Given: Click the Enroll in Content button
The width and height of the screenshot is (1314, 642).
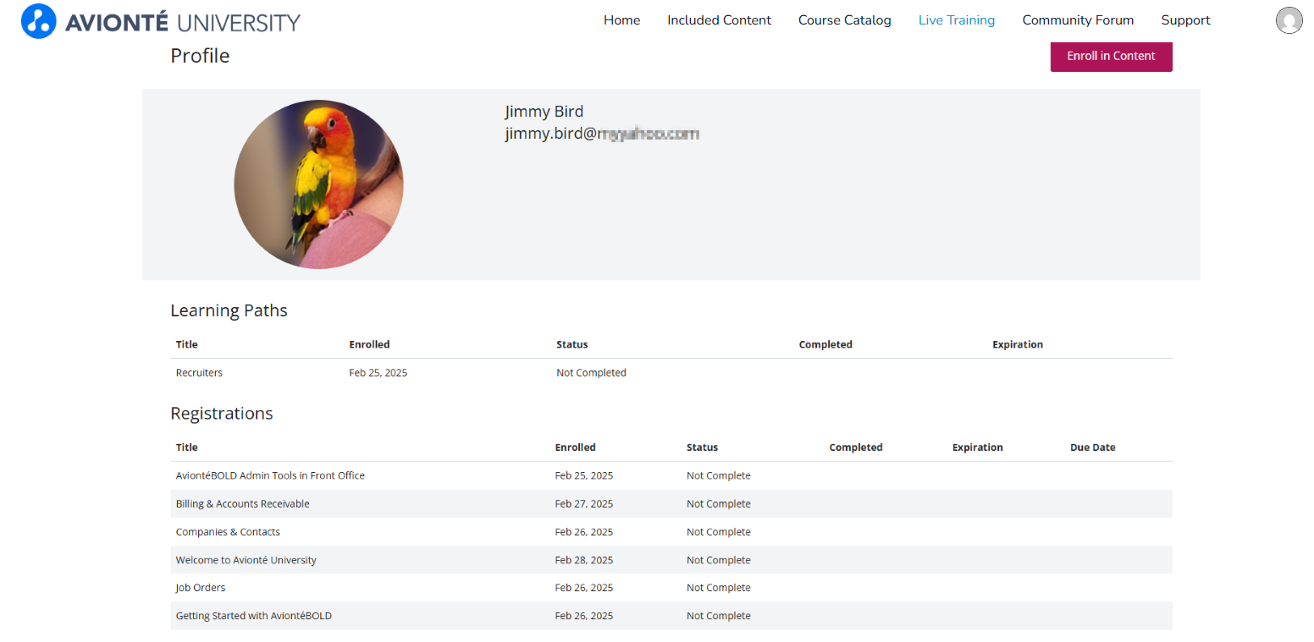Looking at the screenshot, I should coord(1111,56).
